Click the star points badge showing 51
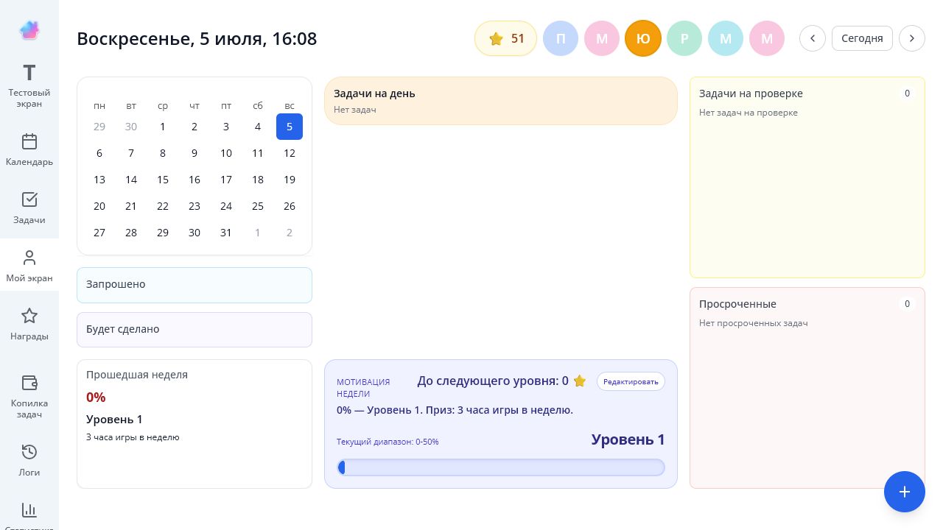943x530 pixels. (x=505, y=38)
